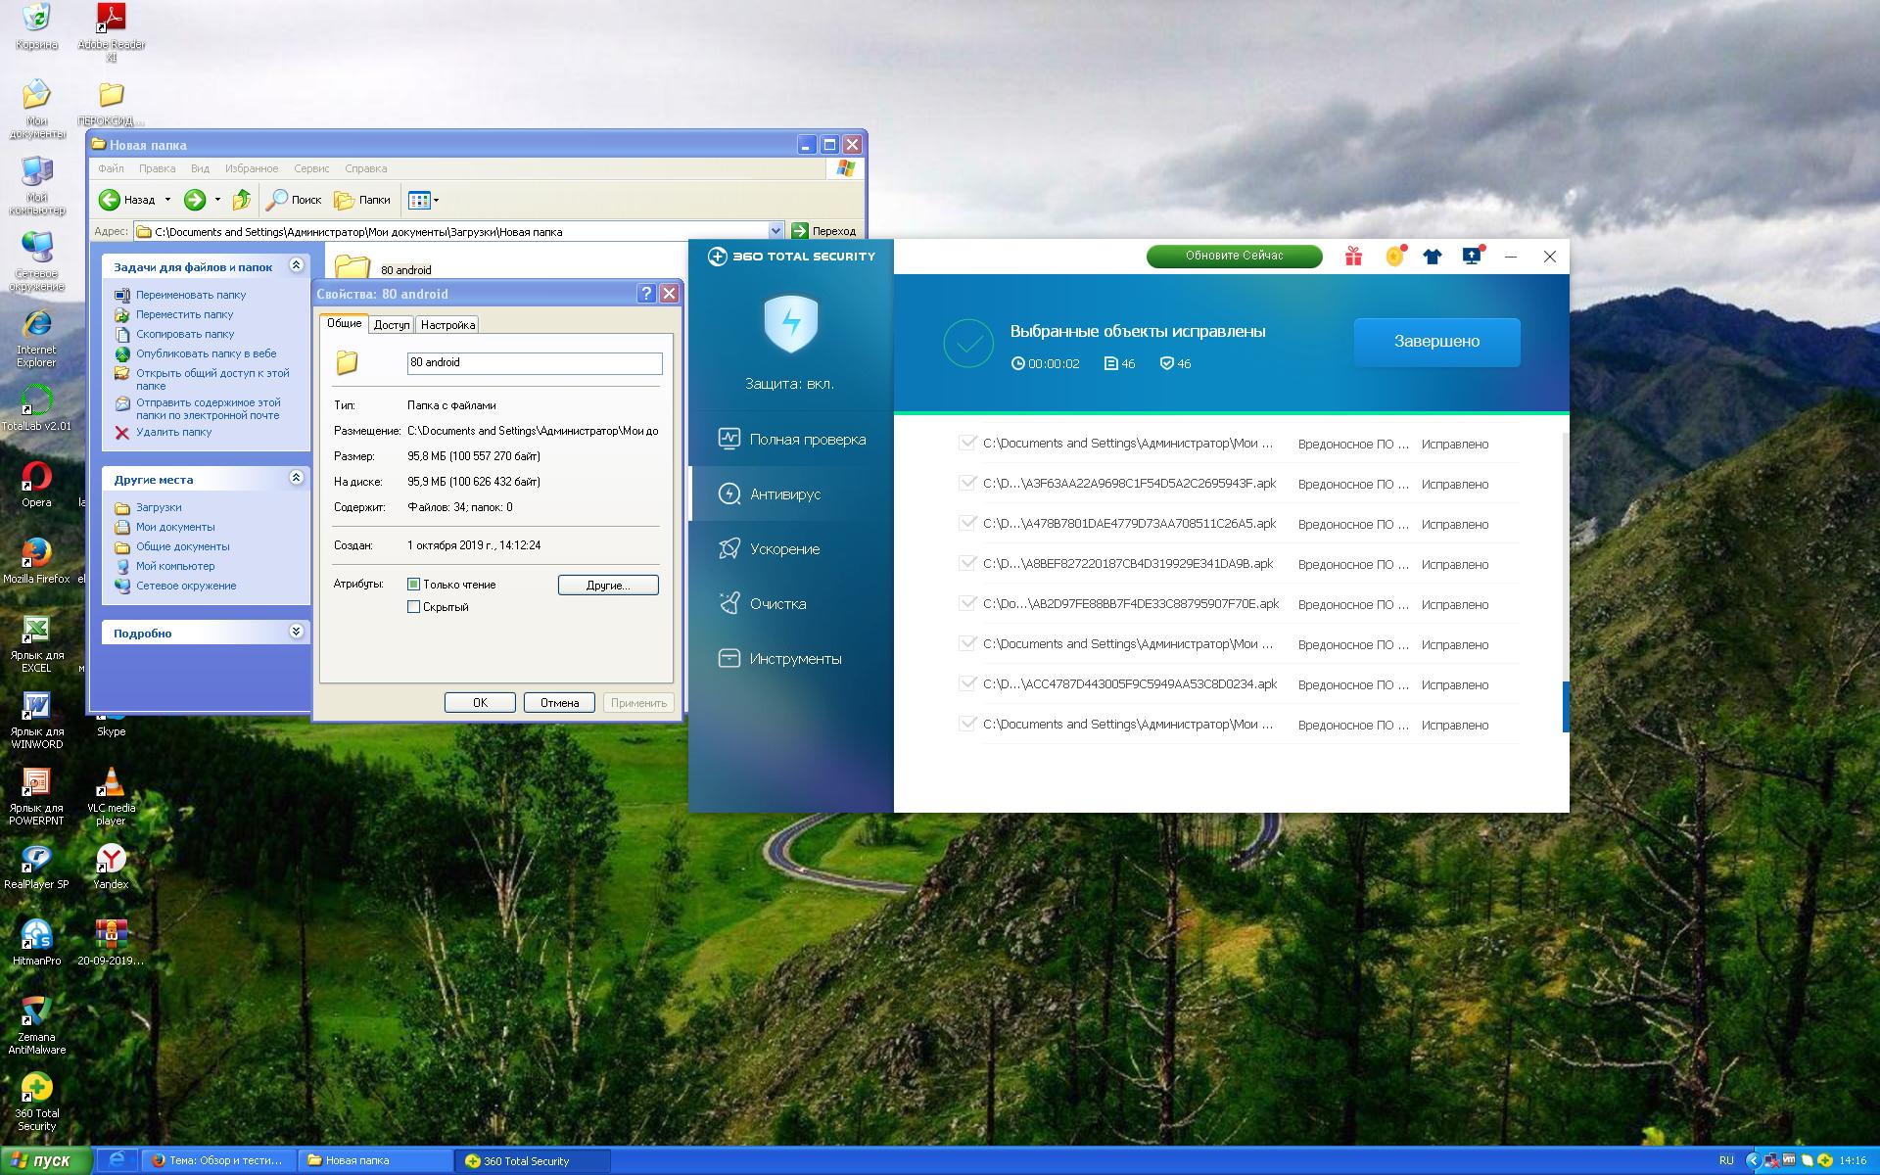Click the results list scrollbar thumb
The width and height of the screenshot is (1880, 1175).
(1565, 706)
